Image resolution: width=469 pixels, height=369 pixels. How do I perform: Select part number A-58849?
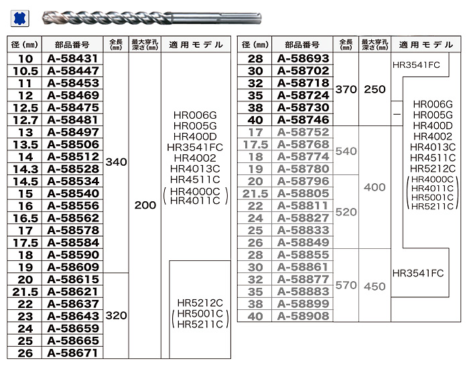tap(303, 243)
